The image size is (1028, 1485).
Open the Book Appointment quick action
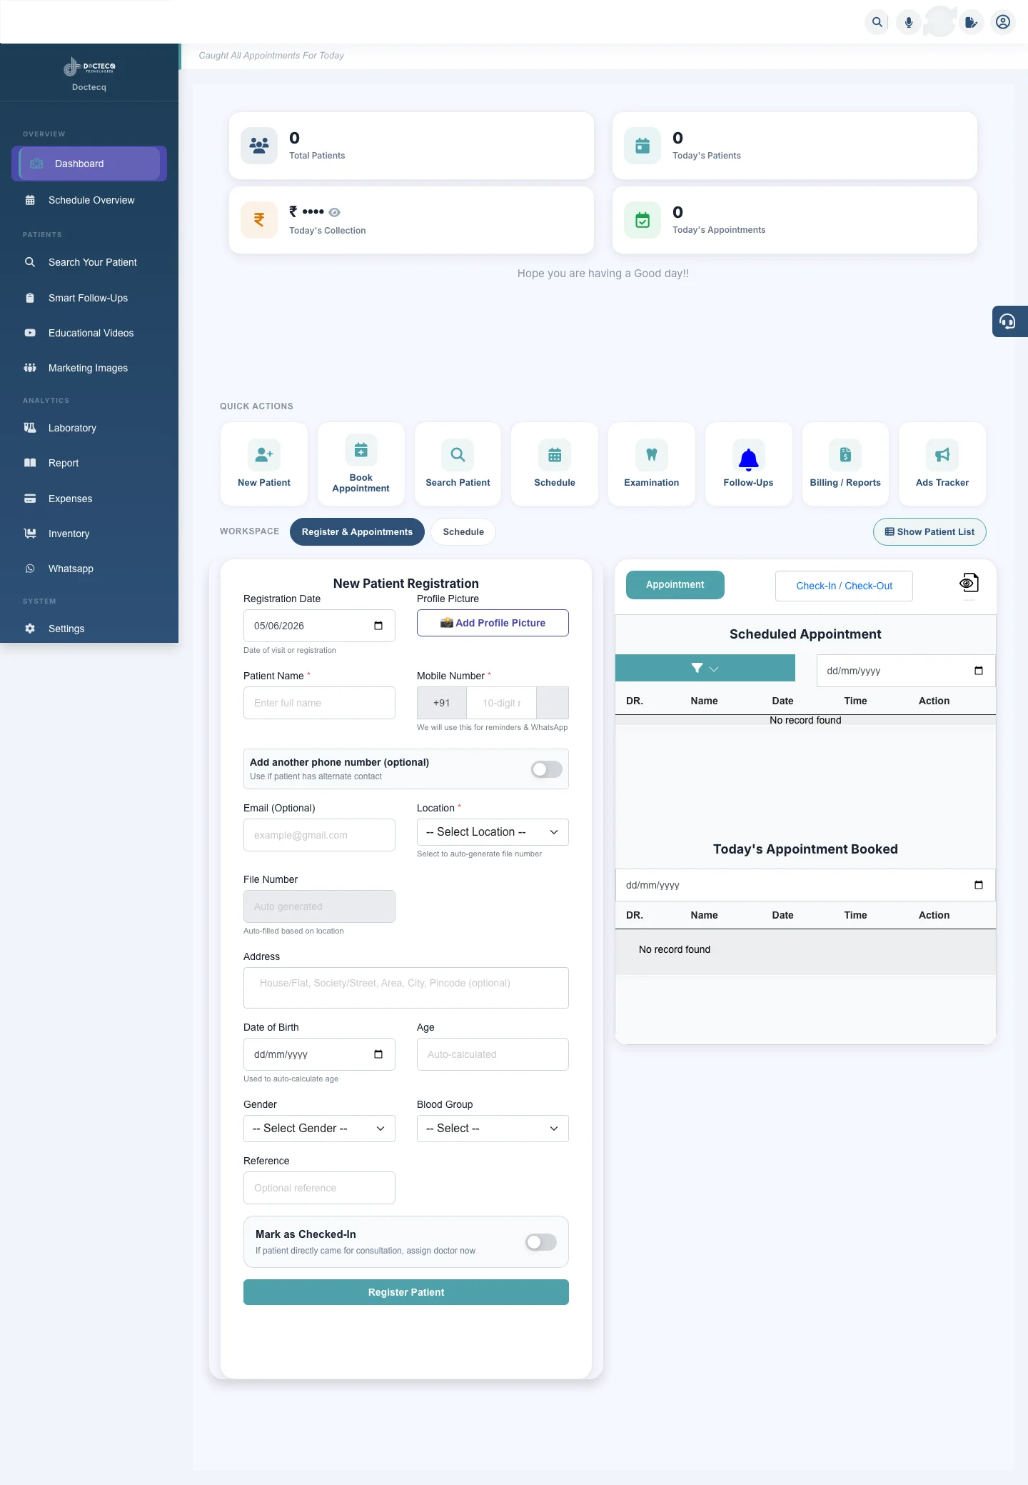coord(361,464)
